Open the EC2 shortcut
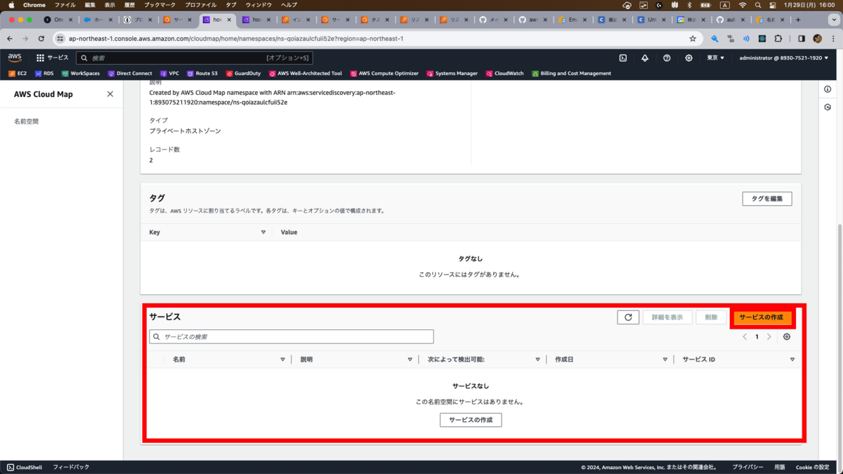Screen dimensions: 843x474 (x=18, y=73)
